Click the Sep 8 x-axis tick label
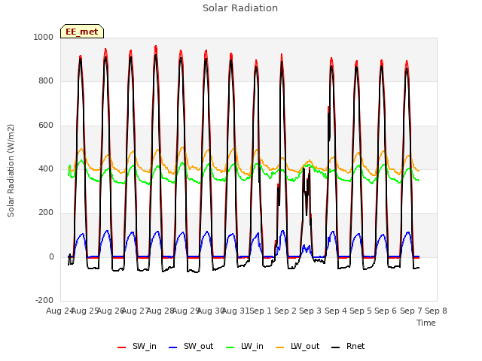 coord(436,311)
